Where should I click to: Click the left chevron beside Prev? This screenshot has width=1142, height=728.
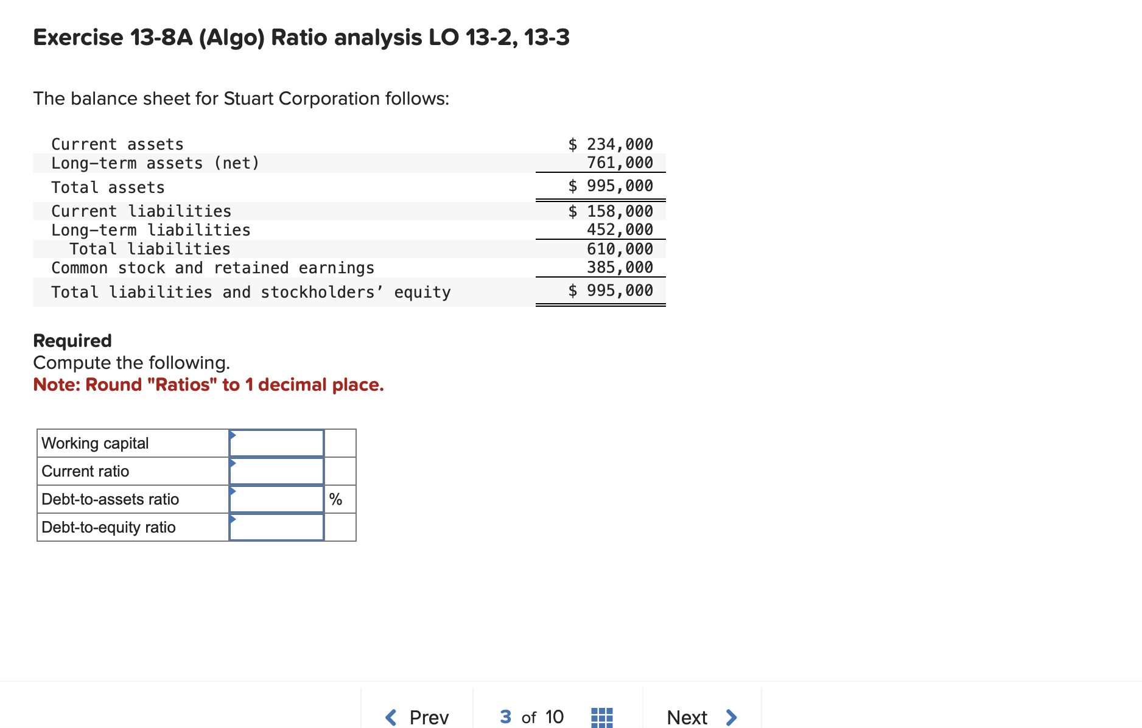391,717
